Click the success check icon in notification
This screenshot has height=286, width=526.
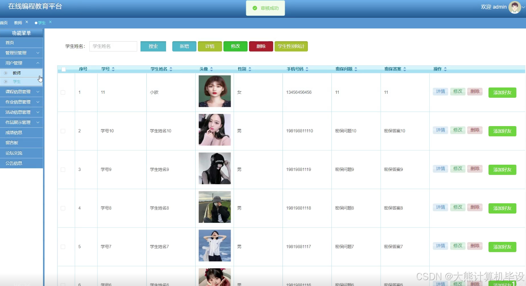(255, 8)
